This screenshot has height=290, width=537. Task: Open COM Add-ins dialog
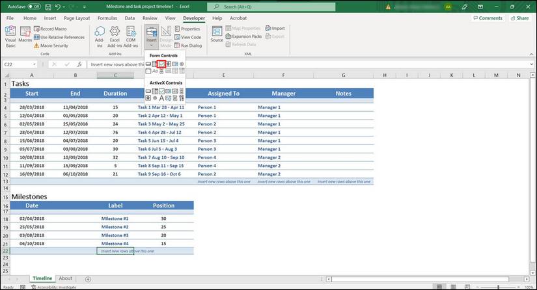(131, 36)
